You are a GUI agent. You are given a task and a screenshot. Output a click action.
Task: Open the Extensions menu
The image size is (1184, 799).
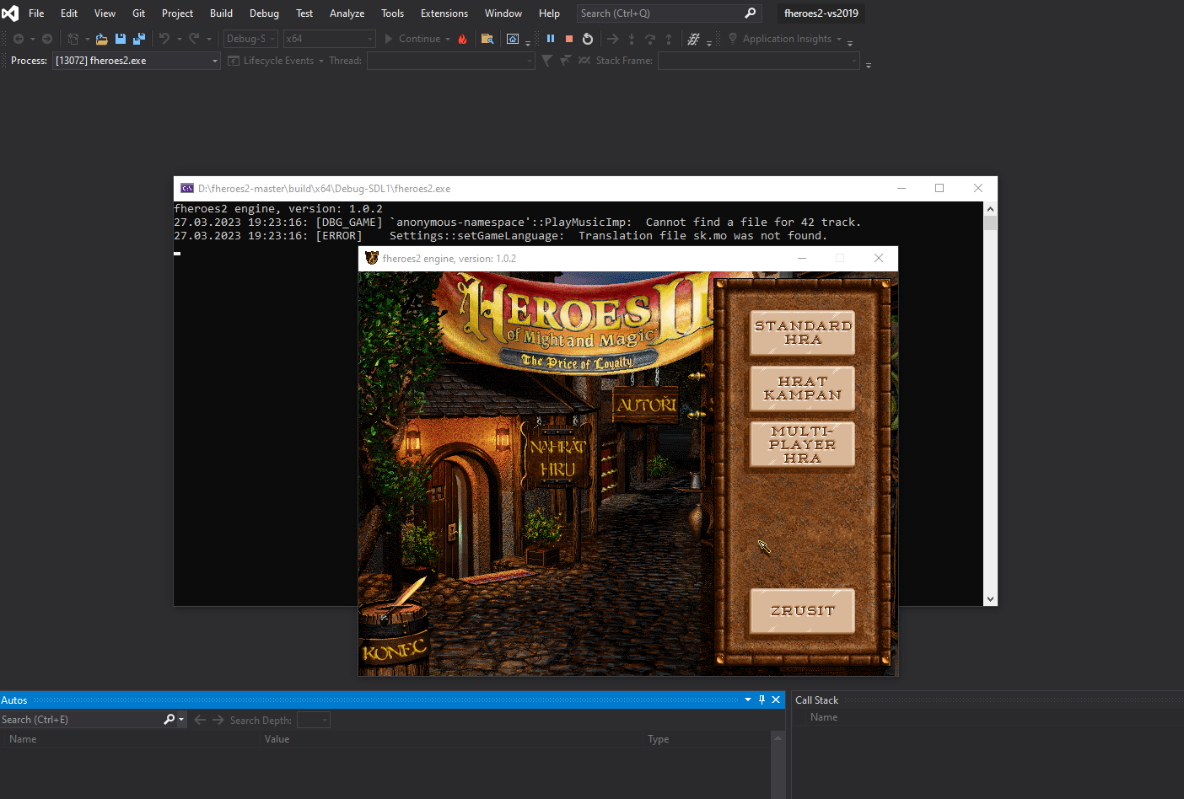pos(444,13)
